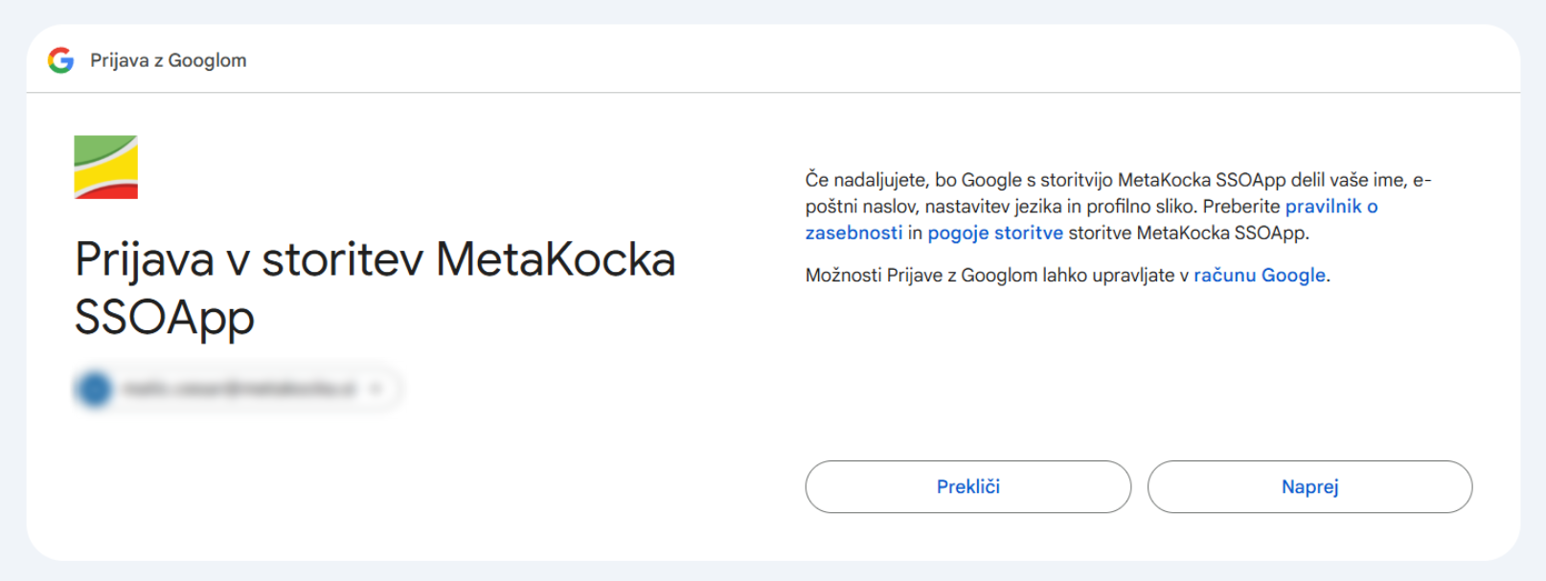
Task: Open the pogoje storitve link
Action: tap(995, 233)
